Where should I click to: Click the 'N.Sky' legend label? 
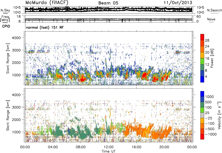tap(5, 10)
